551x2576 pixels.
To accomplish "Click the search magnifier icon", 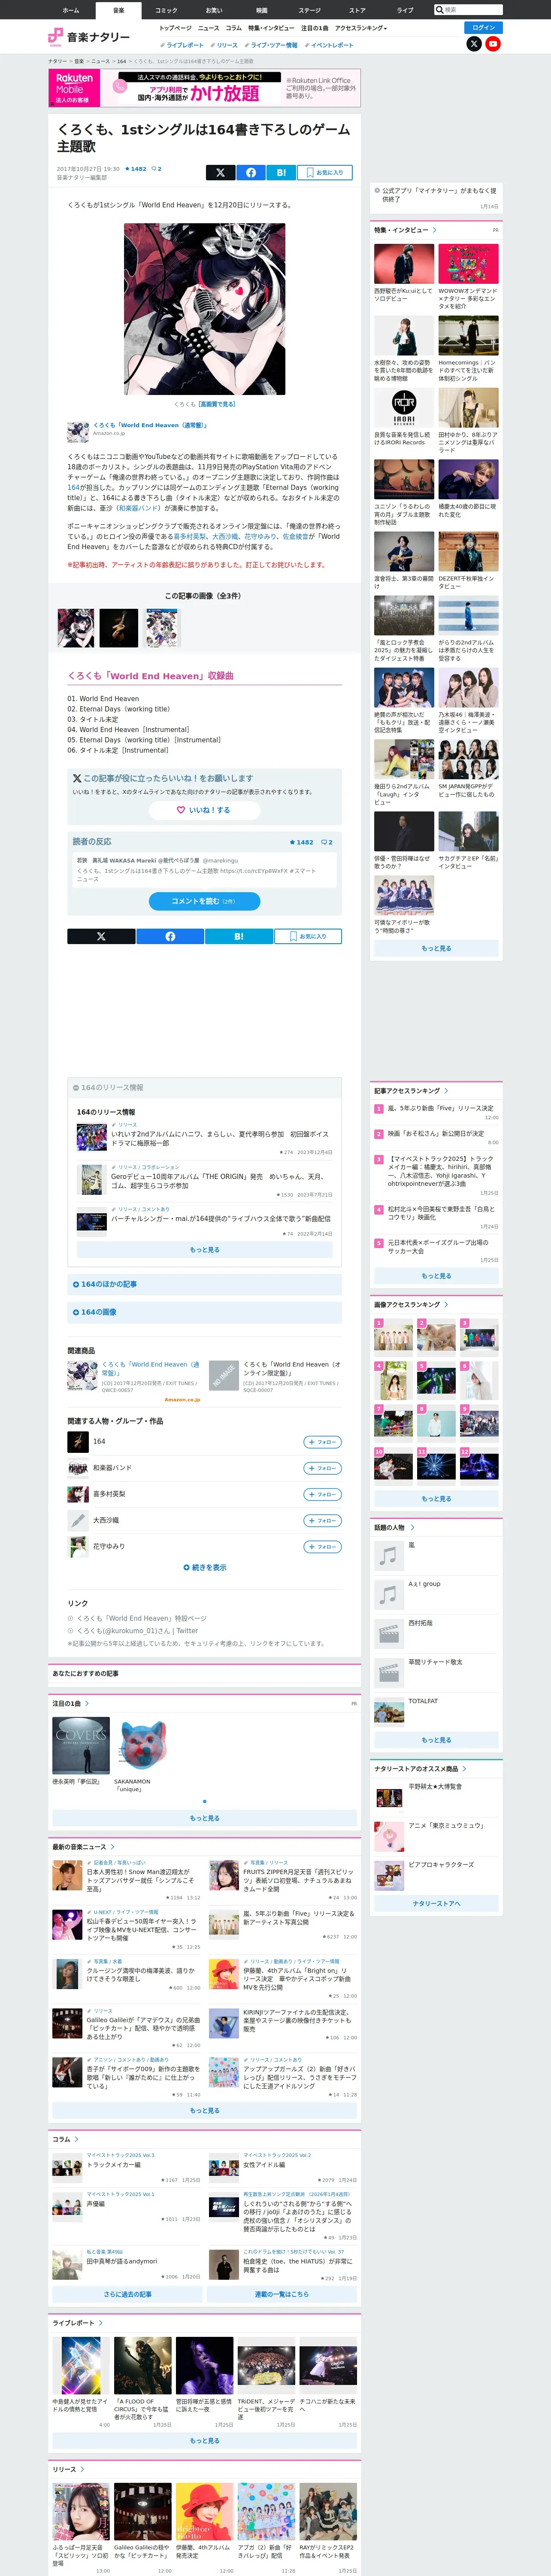I will [x=440, y=9].
